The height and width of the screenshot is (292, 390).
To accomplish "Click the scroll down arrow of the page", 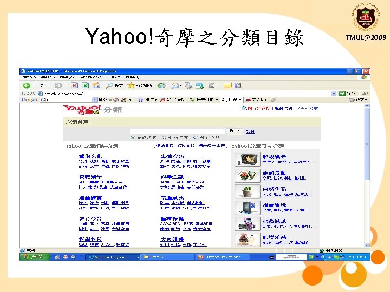I will coord(367,245).
